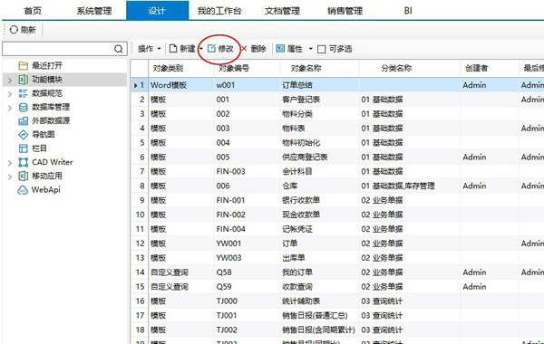544x344 pixels.
Task: Click the refresh icon labeled 刷新
Action: pyautogui.click(x=14, y=30)
